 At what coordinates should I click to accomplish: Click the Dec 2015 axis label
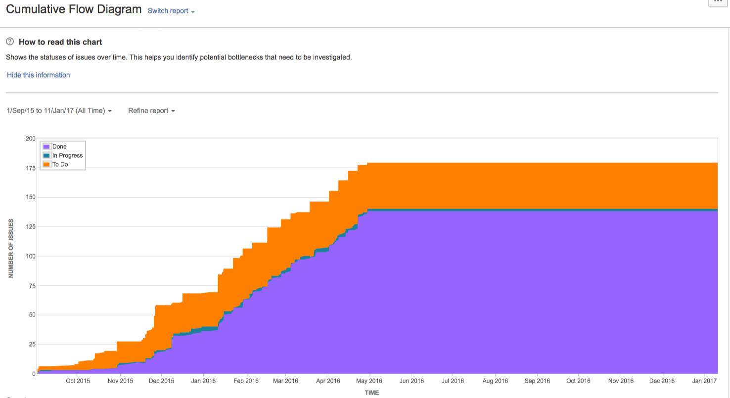162,381
